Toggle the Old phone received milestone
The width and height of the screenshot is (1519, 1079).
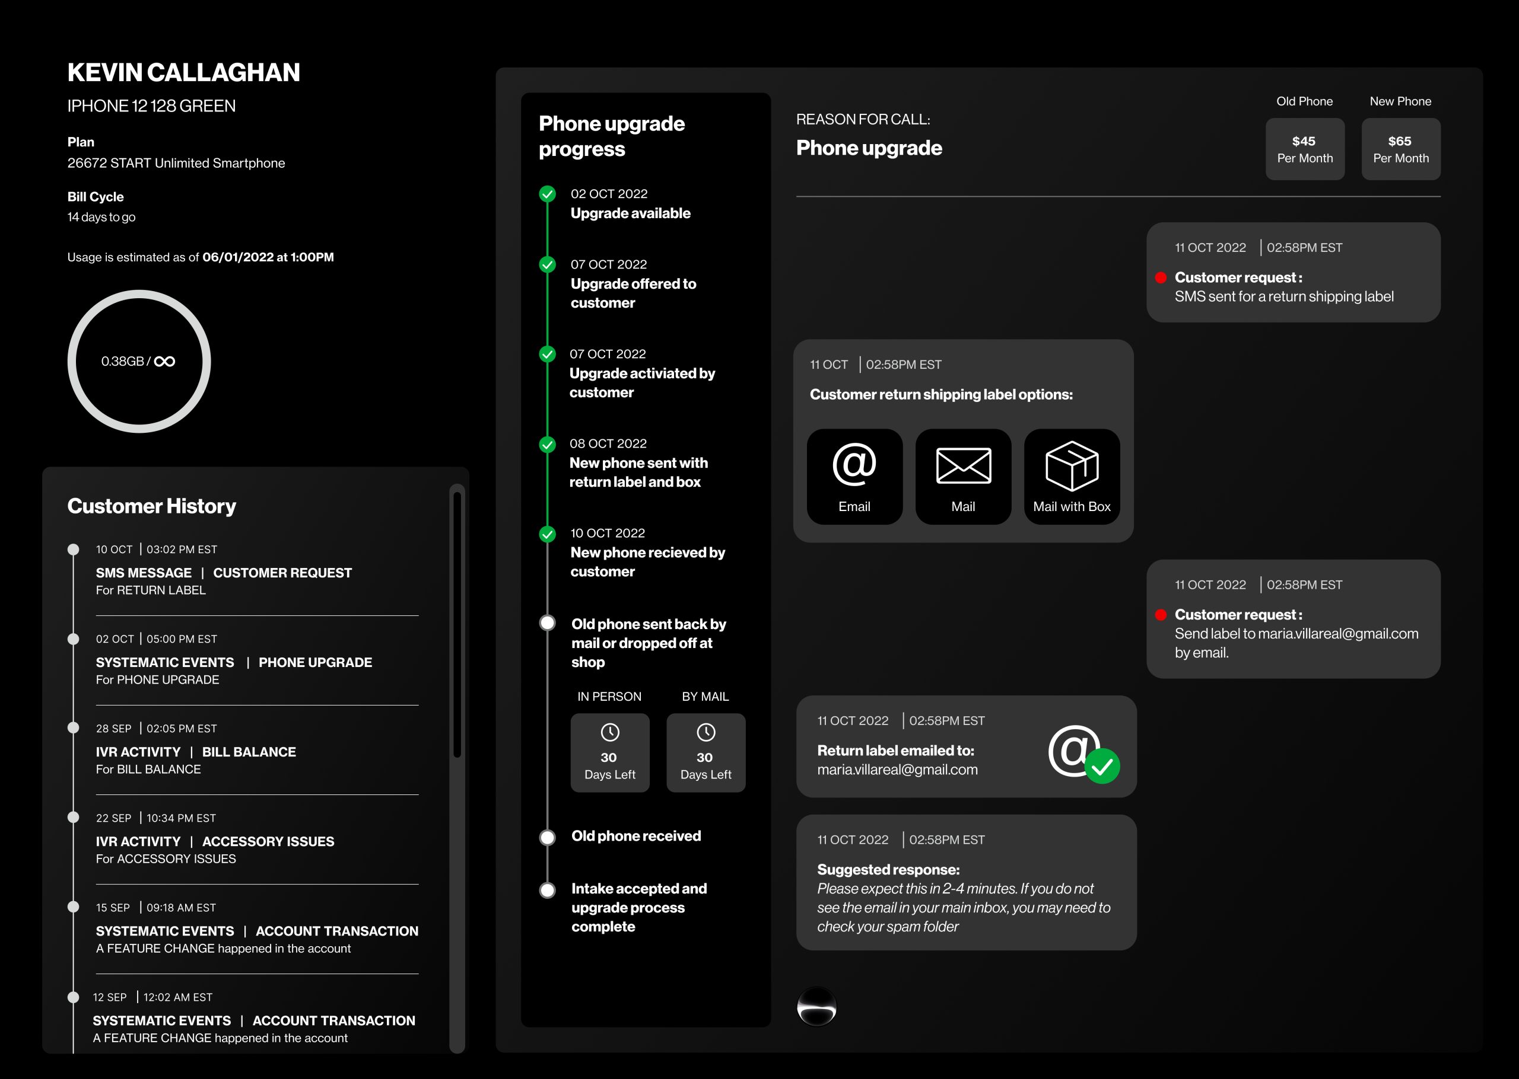tap(547, 837)
